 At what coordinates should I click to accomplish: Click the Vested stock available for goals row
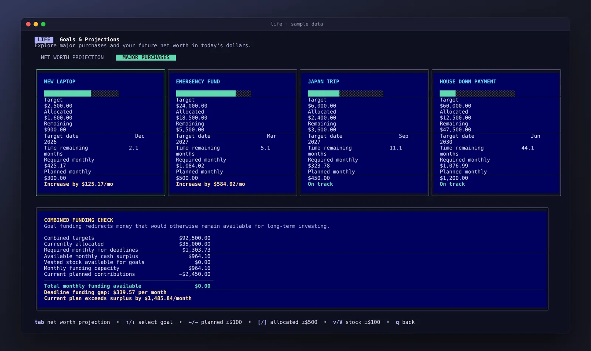coord(127,262)
